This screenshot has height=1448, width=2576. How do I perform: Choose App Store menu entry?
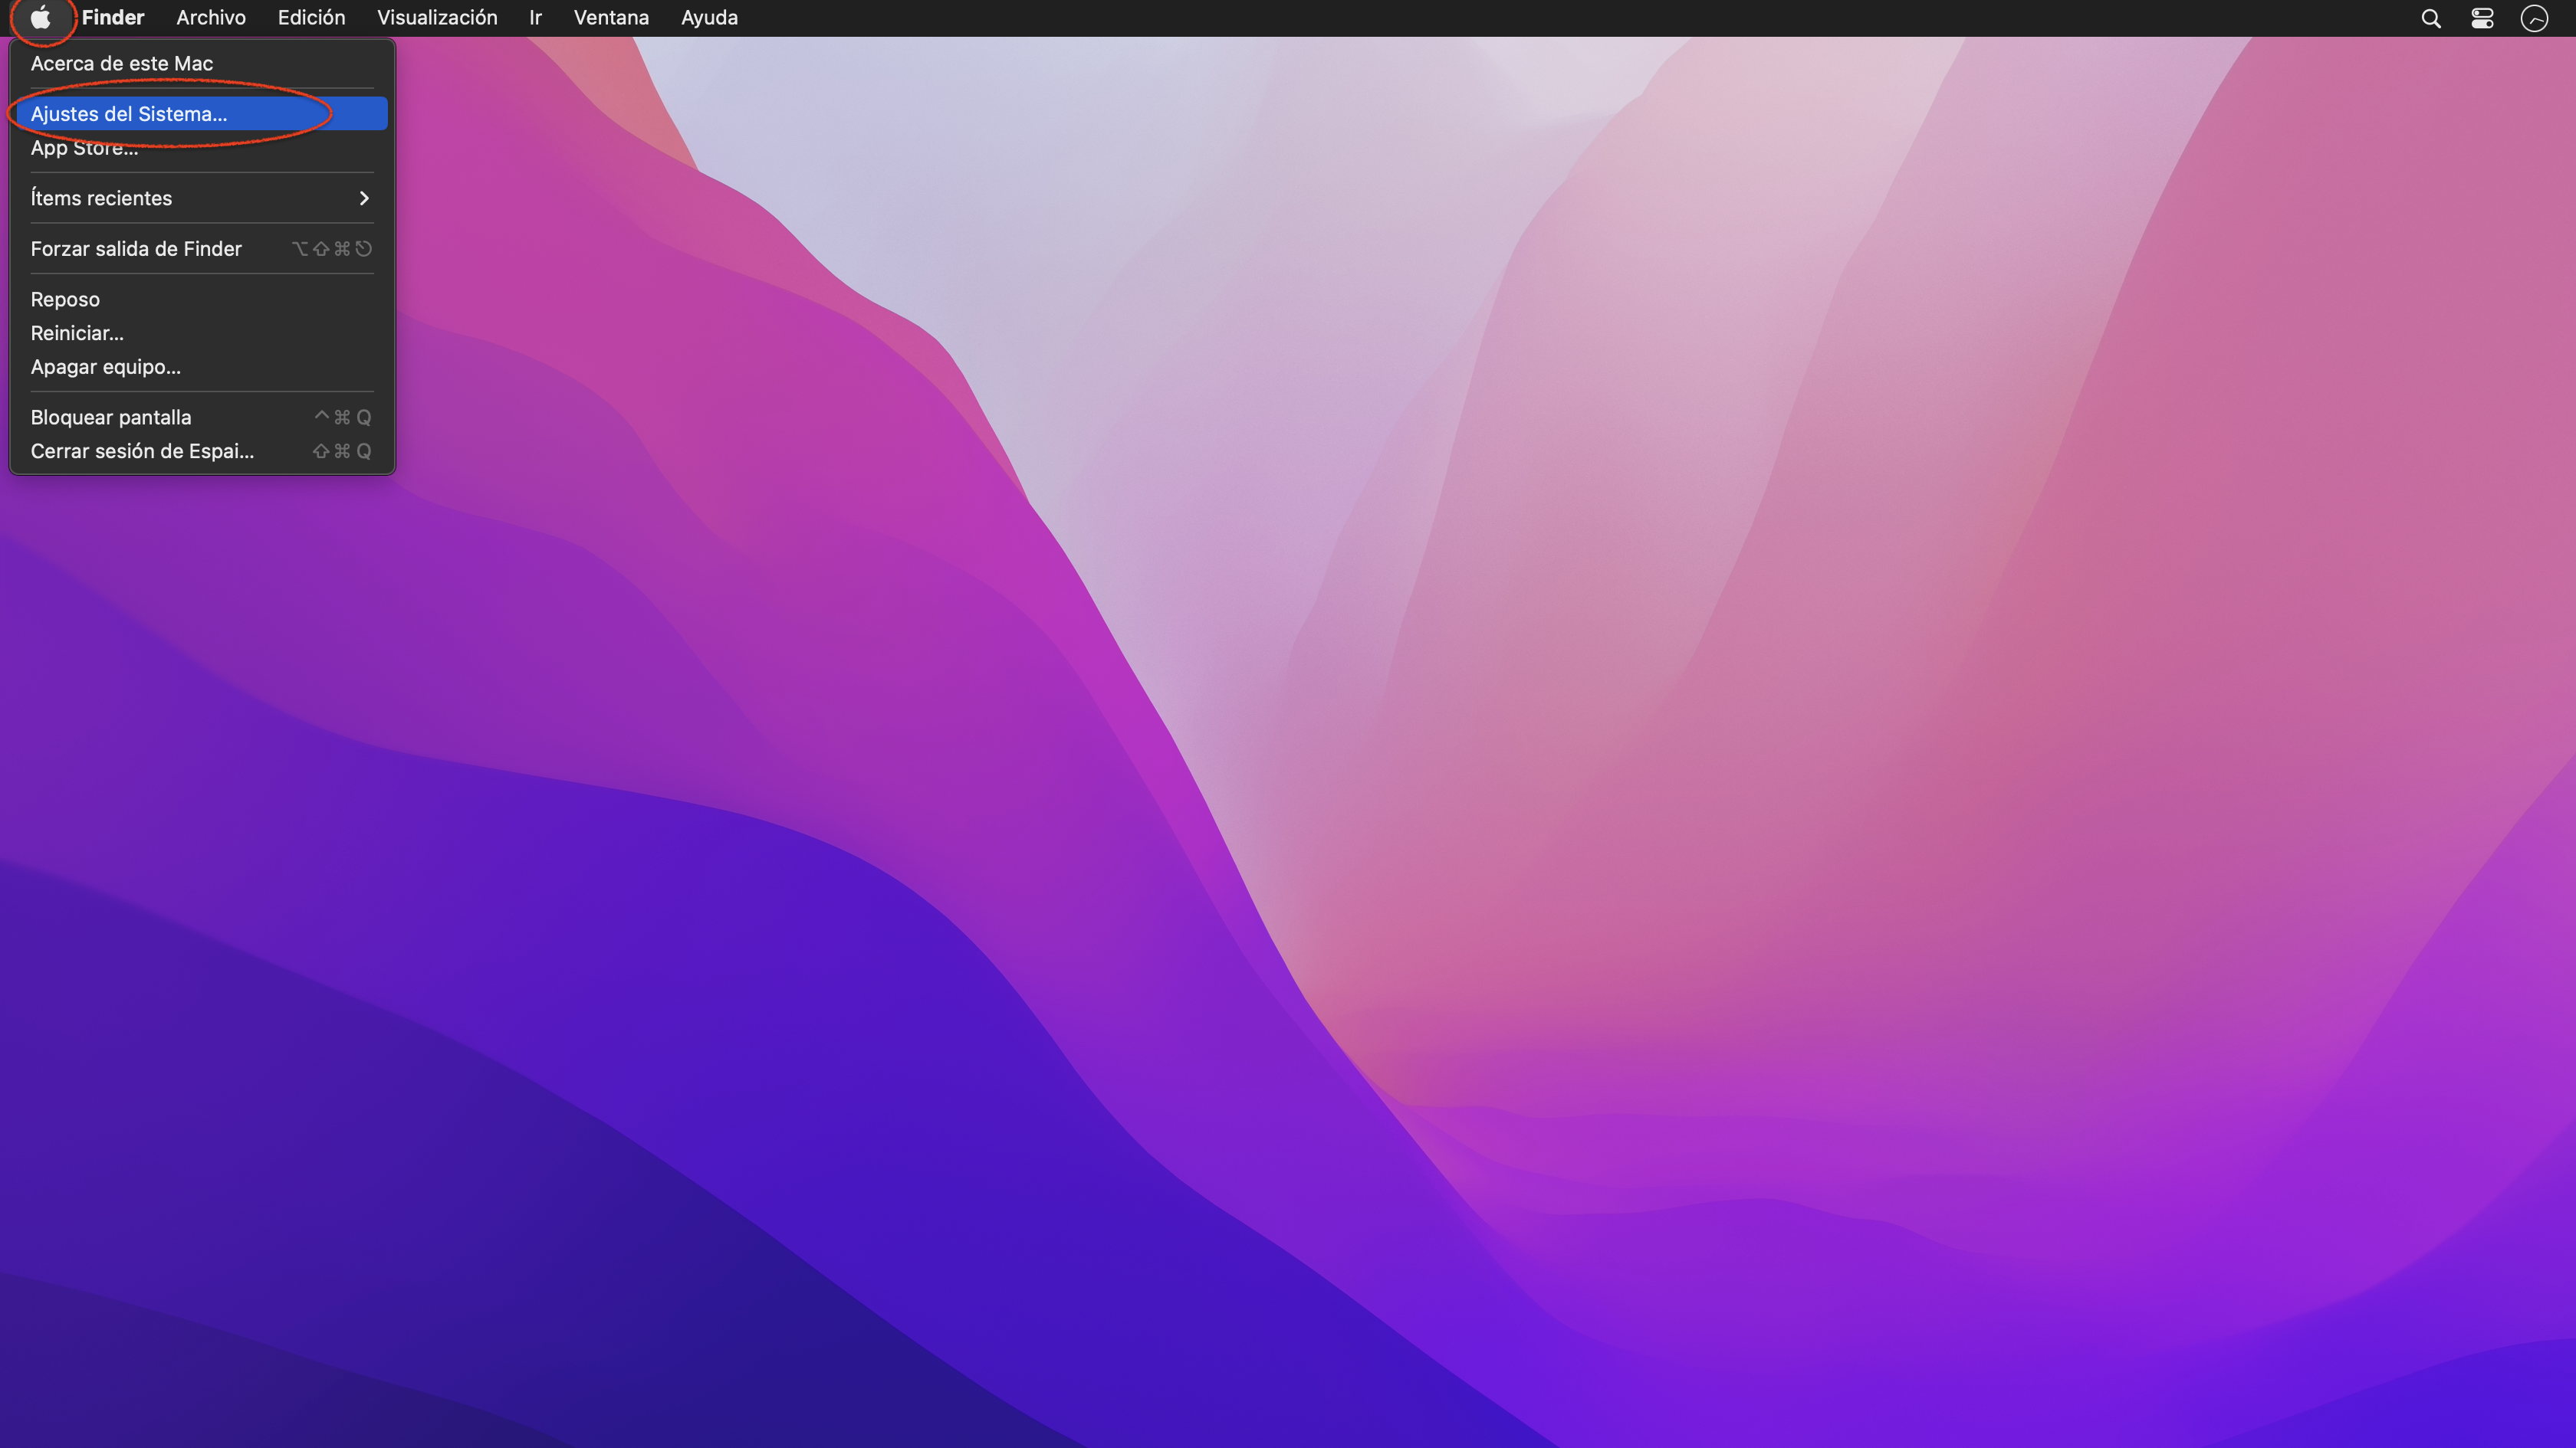click(x=84, y=148)
